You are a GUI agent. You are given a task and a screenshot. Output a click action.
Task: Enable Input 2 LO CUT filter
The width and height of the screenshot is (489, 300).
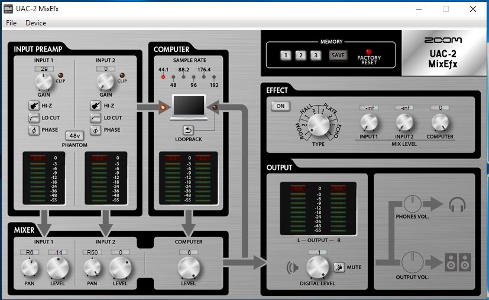coord(95,118)
